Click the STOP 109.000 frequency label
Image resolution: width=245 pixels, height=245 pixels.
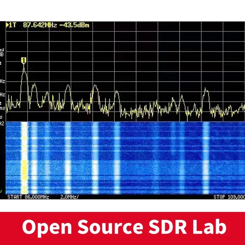[229, 197]
